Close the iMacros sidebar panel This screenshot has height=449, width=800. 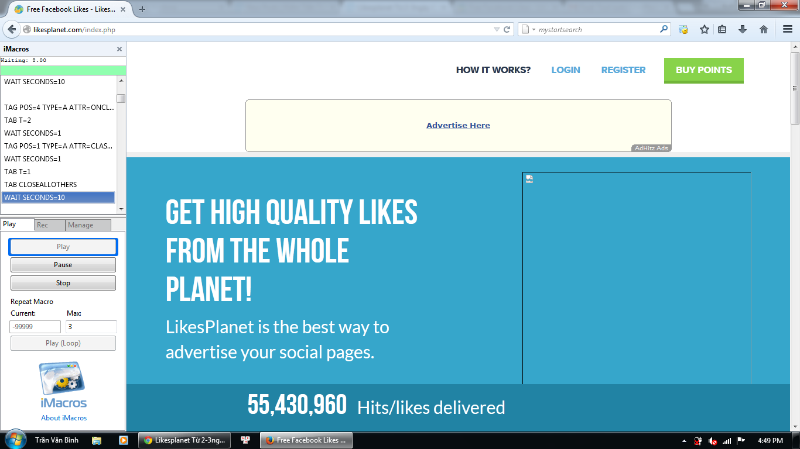[x=119, y=49]
